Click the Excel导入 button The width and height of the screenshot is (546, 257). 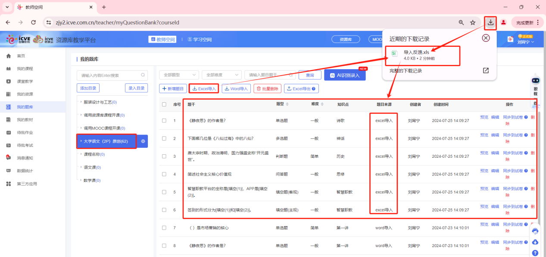pos(203,89)
